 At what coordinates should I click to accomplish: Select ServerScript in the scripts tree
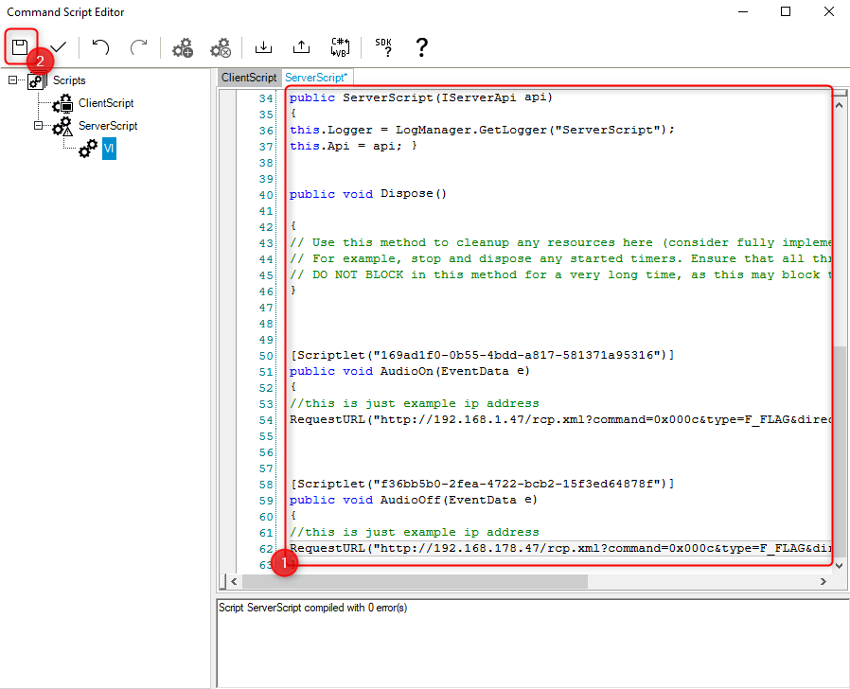pyautogui.click(x=107, y=126)
